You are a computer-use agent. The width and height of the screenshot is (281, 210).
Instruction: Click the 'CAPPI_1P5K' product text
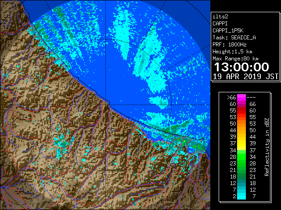pyautogui.click(x=228, y=31)
